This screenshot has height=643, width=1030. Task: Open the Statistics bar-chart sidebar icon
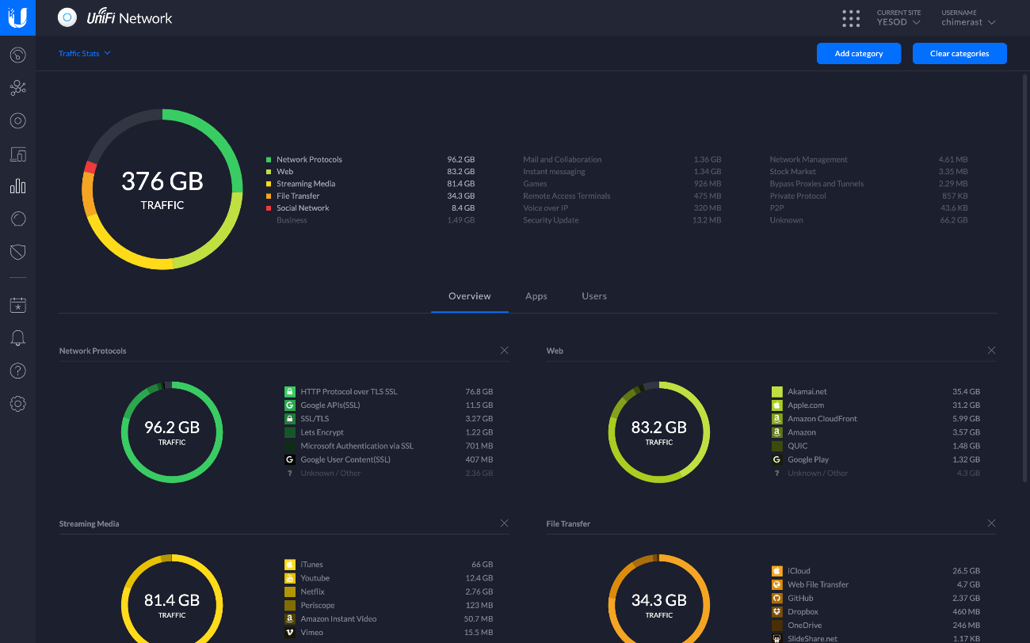pos(17,186)
